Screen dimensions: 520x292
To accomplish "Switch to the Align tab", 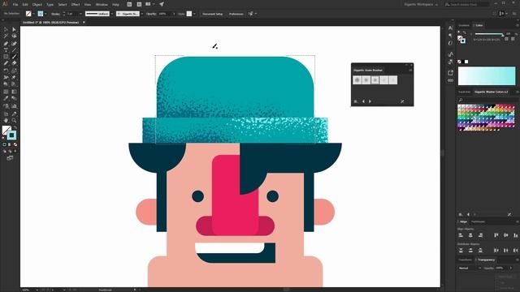I will tap(463, 221).
